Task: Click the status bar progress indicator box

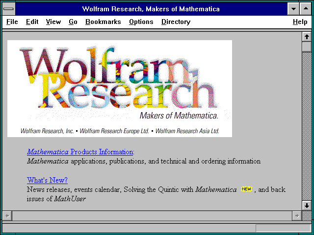Action: (283, 228)
